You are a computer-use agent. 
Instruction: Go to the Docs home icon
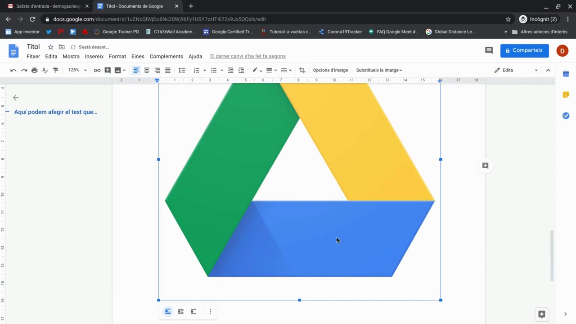13,51
